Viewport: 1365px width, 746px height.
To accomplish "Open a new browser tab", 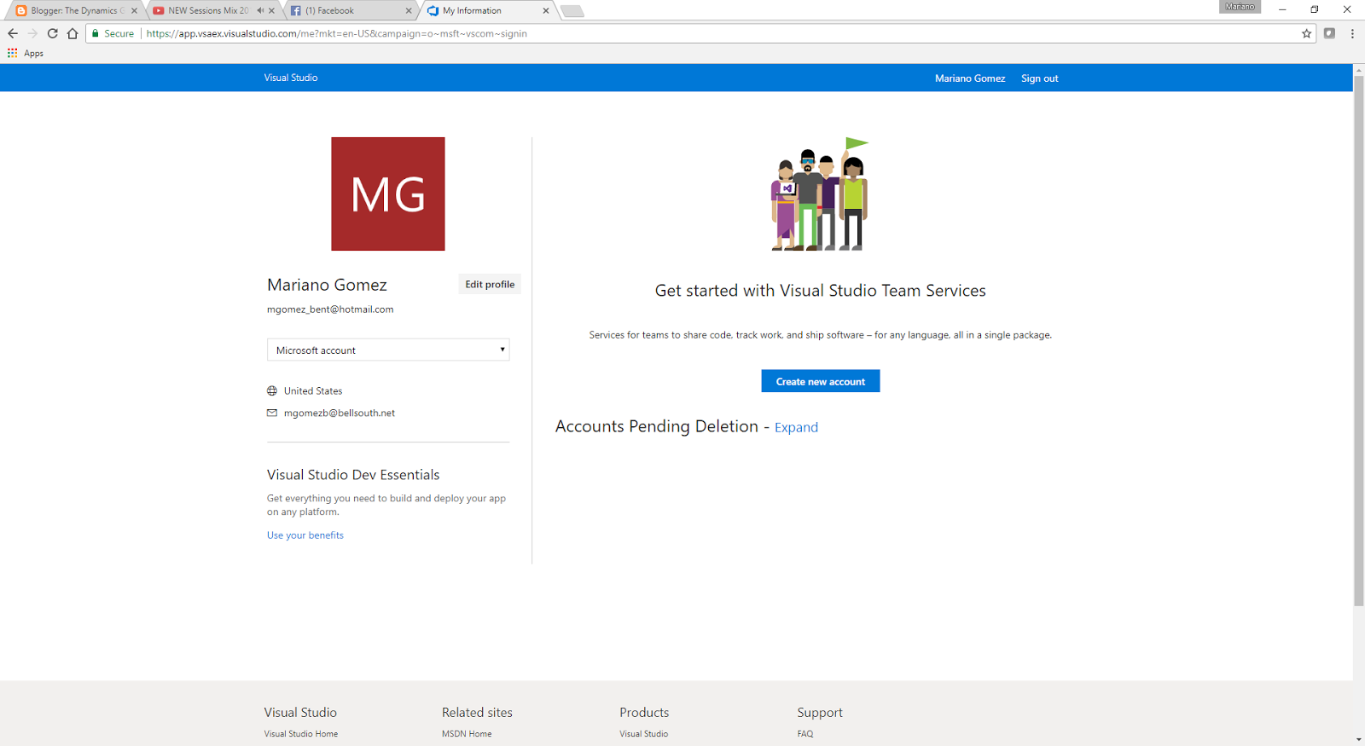I will pos(572,11).
